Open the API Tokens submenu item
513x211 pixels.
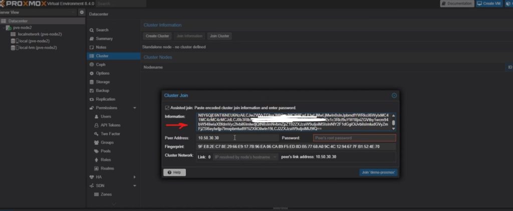[x=110, y=125]
